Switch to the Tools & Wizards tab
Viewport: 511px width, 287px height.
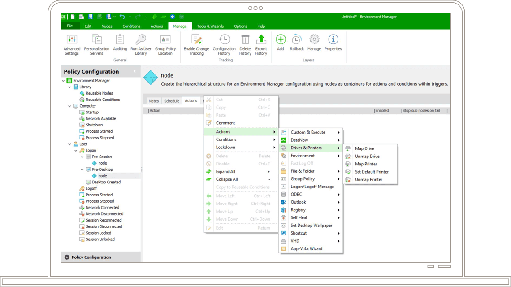[210, 26]
